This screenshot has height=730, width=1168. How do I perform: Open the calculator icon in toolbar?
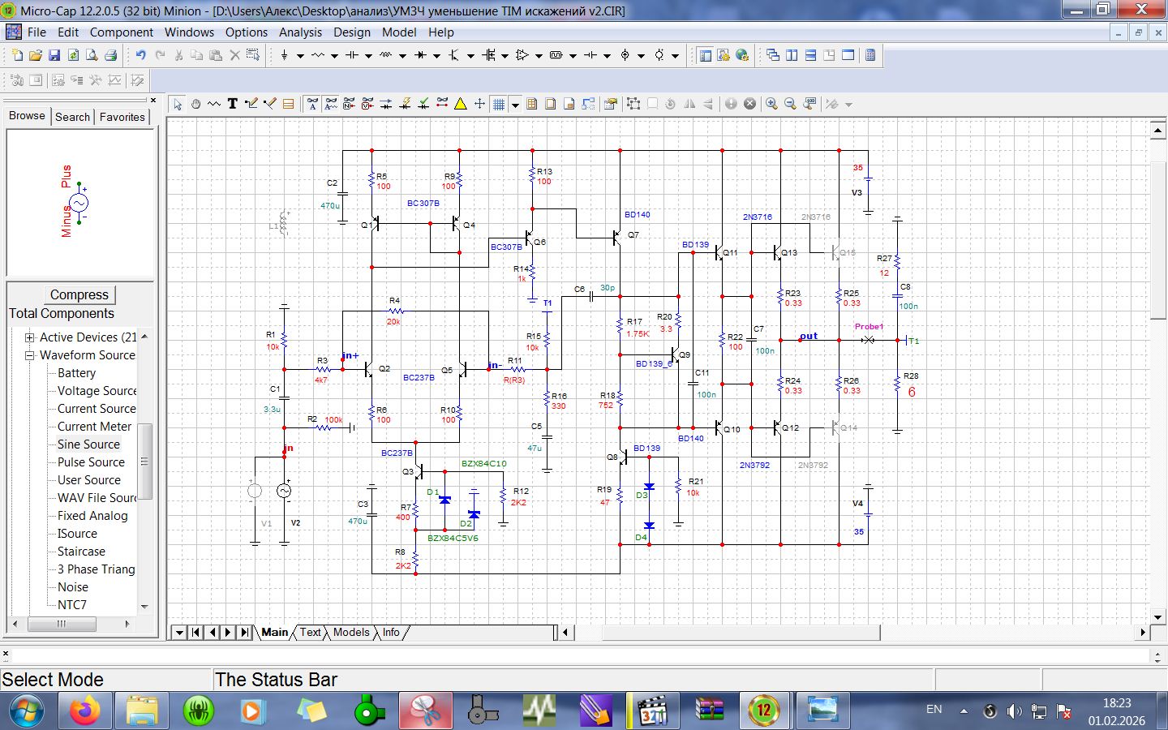tap(870, 55)
